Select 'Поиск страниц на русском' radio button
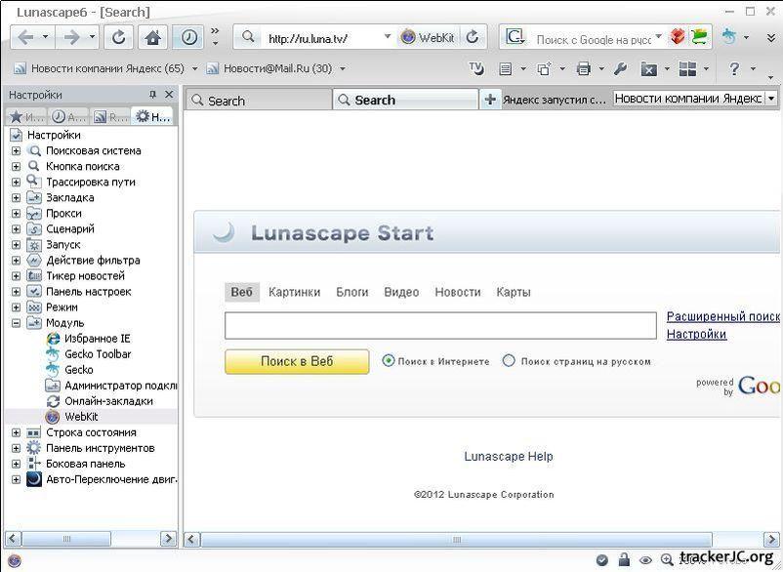This screenshot has height=572, width=783. pos(509,361)
